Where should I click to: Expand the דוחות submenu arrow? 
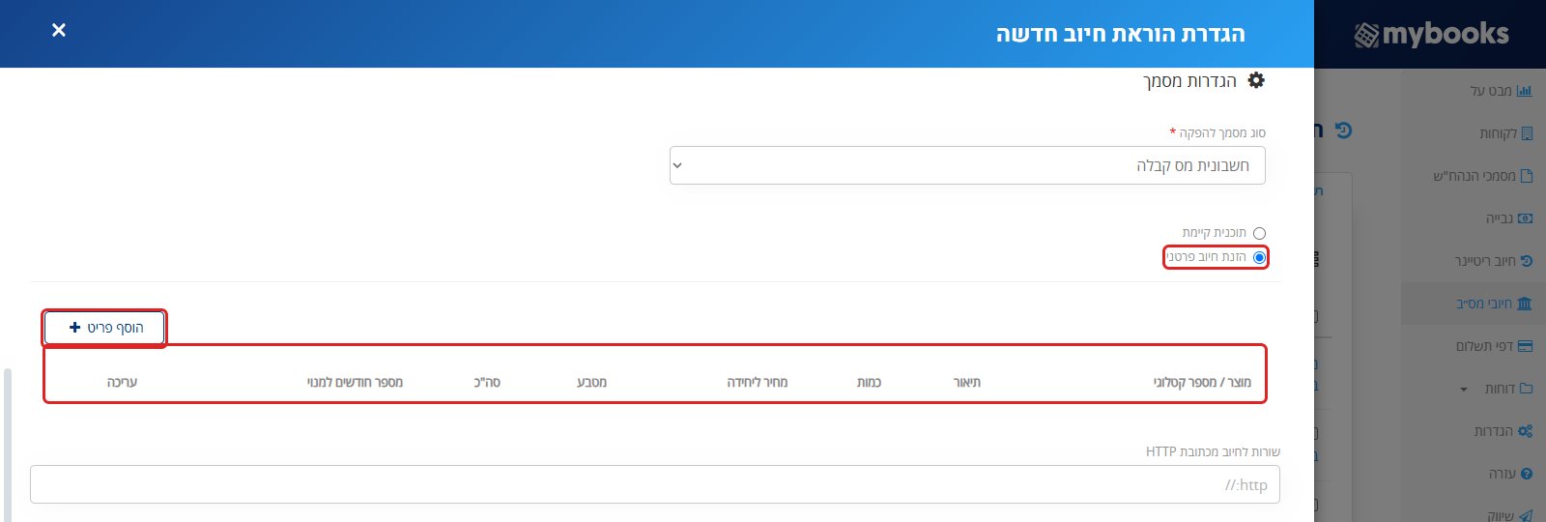pos(1463,390)
